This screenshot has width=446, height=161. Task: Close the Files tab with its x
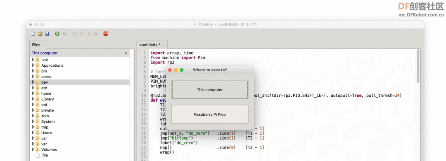click(43, 45)
